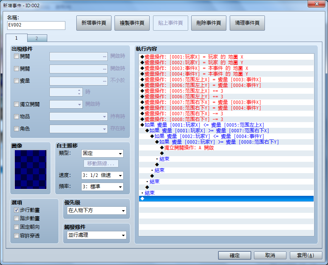Select row '如果 變量 [0001:玩家X] >= 變量 [0007:范围右下X]'

226,131
